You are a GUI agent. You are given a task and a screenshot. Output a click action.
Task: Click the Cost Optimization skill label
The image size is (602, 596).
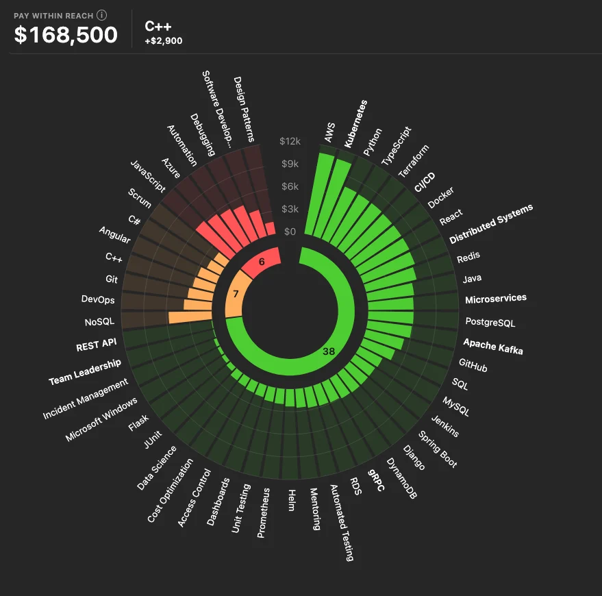(170, 491)
